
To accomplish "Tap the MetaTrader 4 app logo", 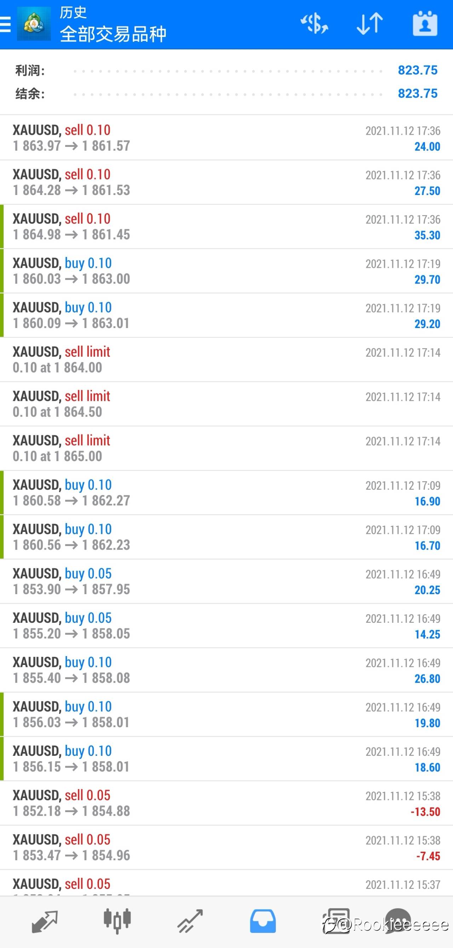I will coord(34,24).
